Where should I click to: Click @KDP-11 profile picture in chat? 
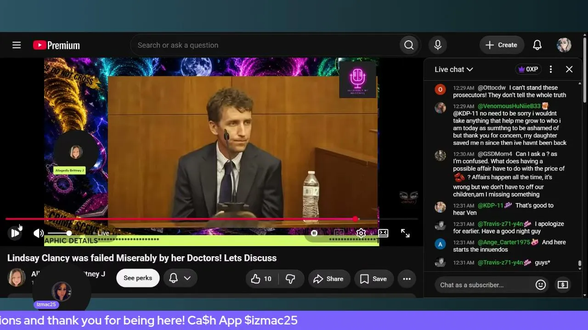(x=440, y=207)
